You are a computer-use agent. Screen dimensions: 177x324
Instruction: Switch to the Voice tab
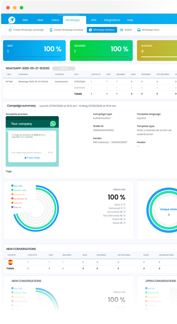[55, 20]
